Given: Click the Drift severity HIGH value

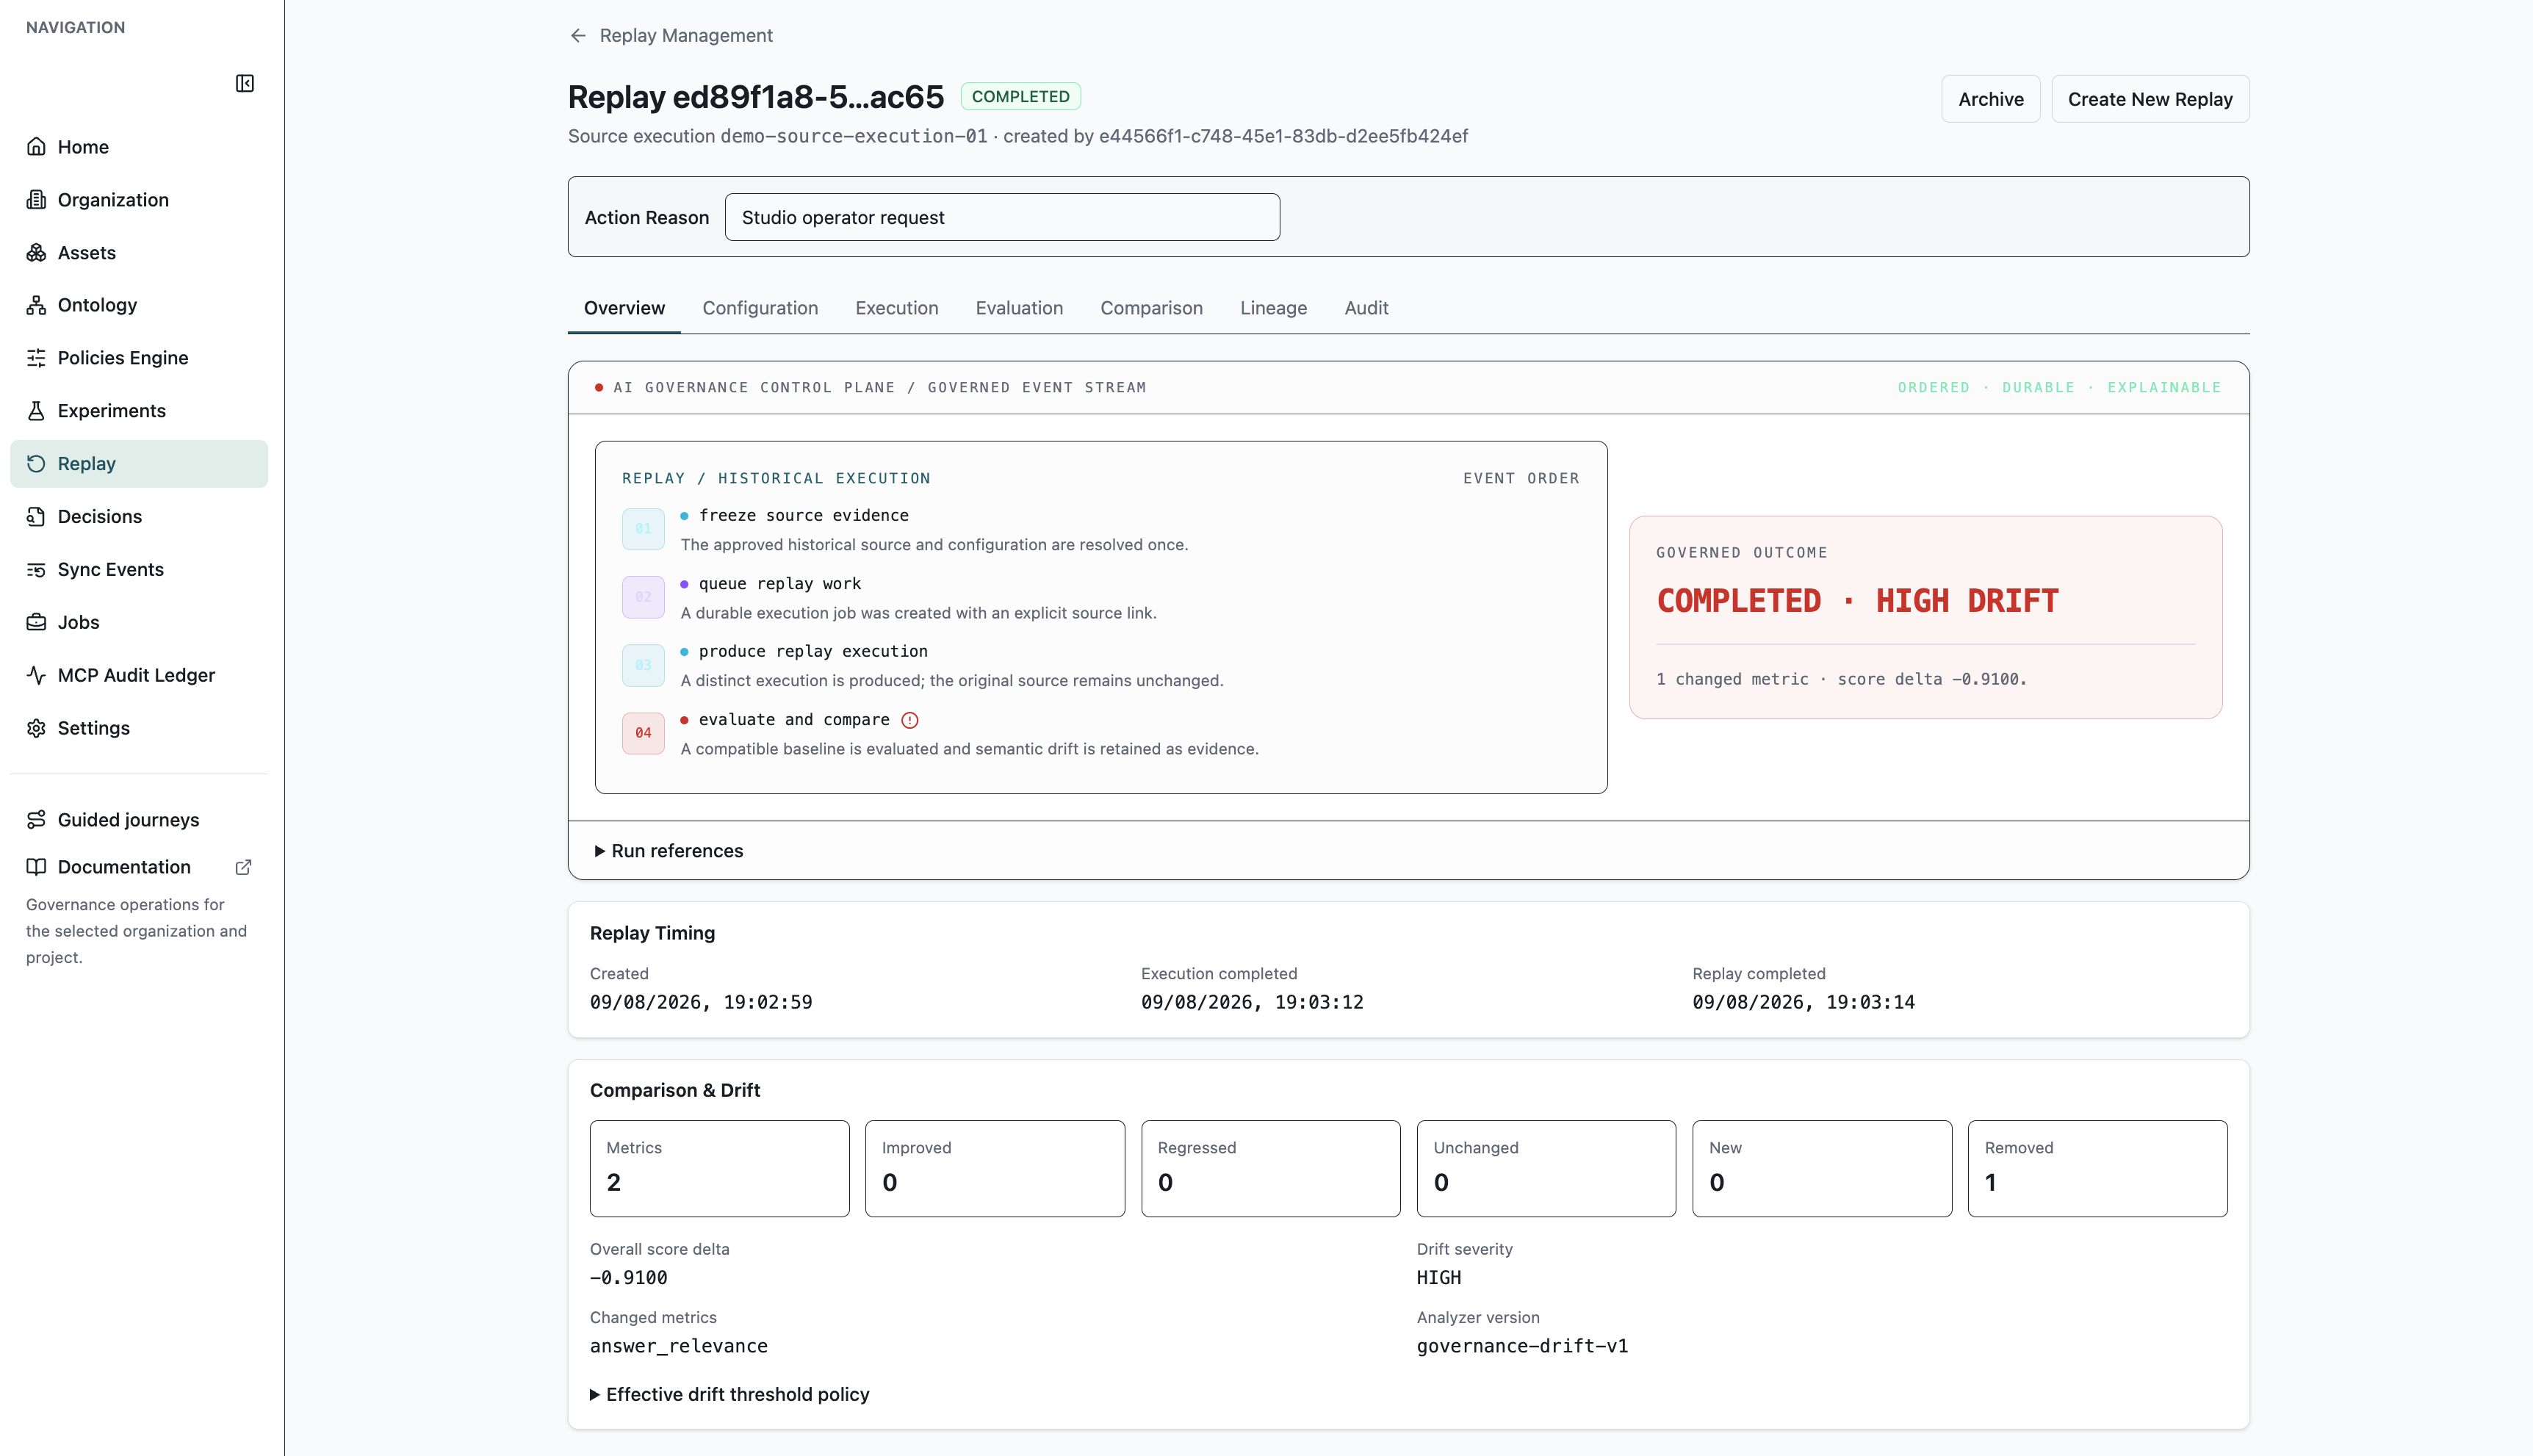Looking at the screenshot, I should (1439, 1278).
